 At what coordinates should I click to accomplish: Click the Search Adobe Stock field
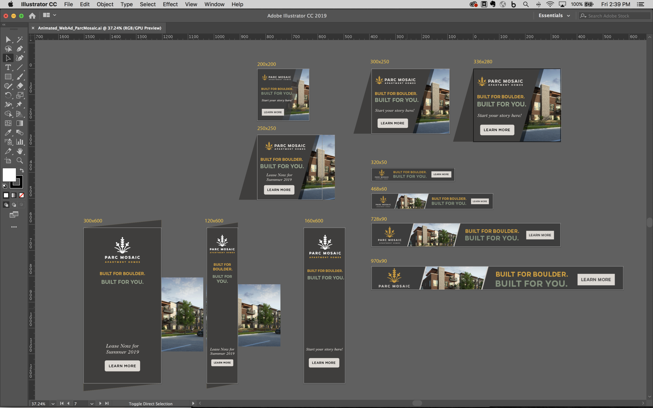(x=615, y=16)
